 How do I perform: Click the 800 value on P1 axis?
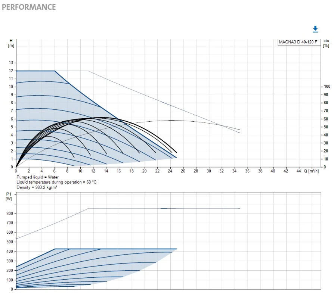(10, 214)
